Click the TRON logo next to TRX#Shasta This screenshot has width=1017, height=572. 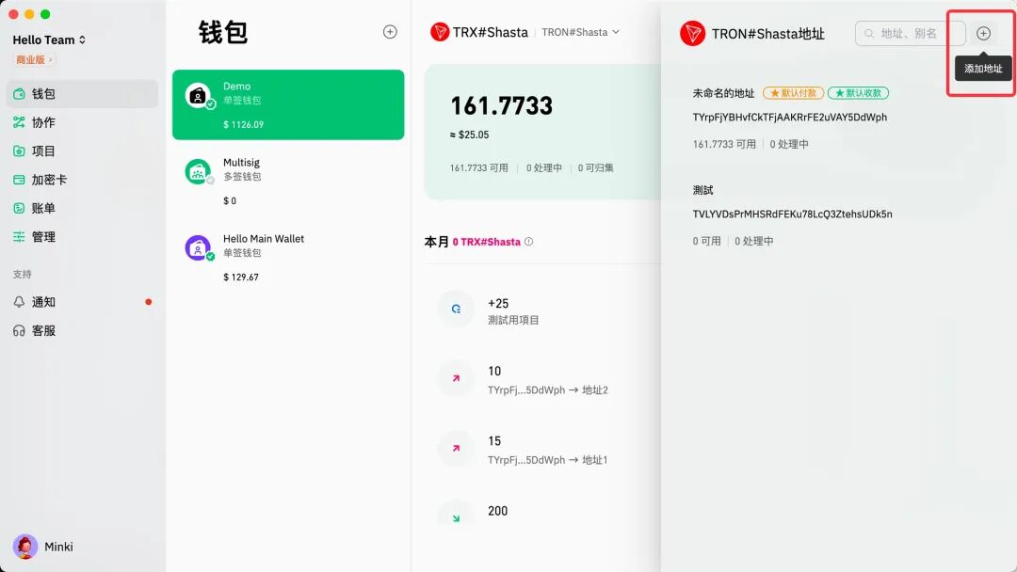tap(439, 30)
